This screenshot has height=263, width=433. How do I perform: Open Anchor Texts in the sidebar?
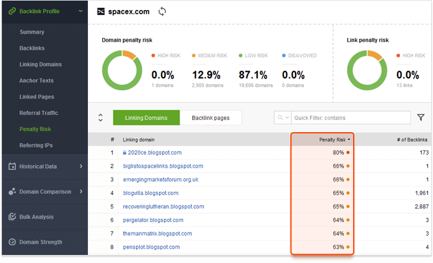tap(36, 80)
